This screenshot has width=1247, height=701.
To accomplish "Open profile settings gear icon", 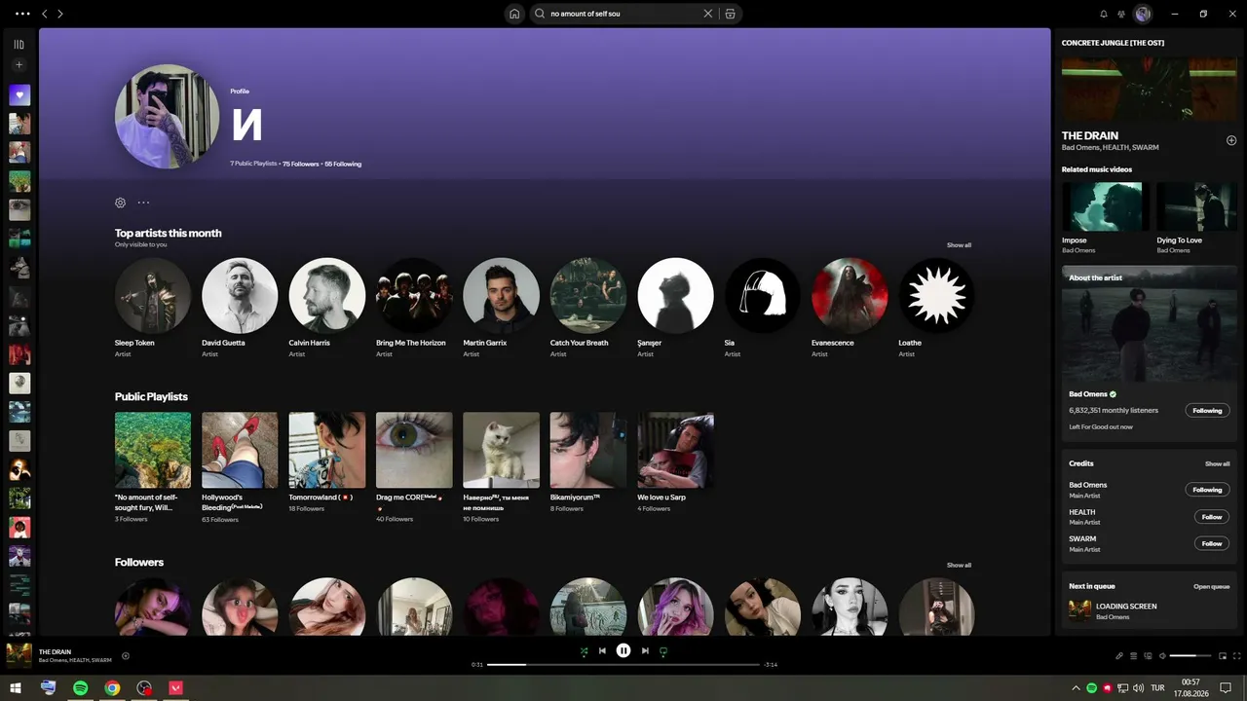I will 121,203.
